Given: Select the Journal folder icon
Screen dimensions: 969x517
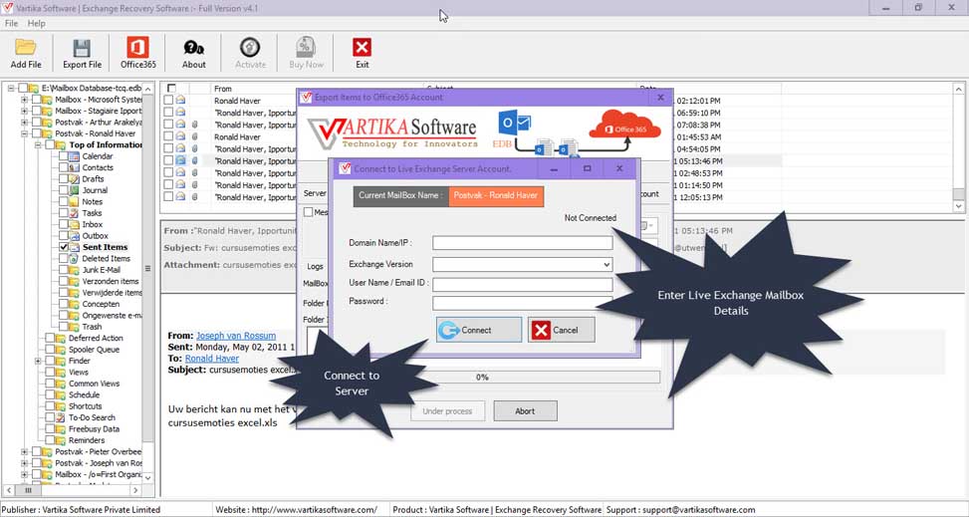Looking at the screenshot, I should pos(74,190).
